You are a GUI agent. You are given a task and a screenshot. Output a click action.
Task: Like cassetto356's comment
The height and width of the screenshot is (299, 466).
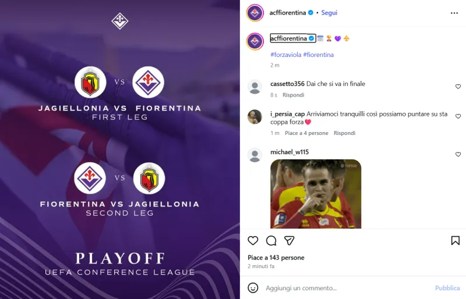(x=458, y=87)
